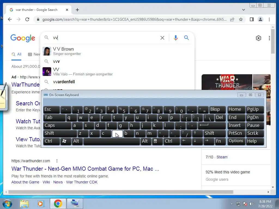This screenshot has height=209, width=279.
Task: Tap the Del key
Action: tap(220, 118)
